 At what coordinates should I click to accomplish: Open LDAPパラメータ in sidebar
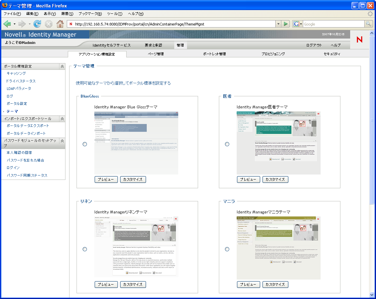19,89
